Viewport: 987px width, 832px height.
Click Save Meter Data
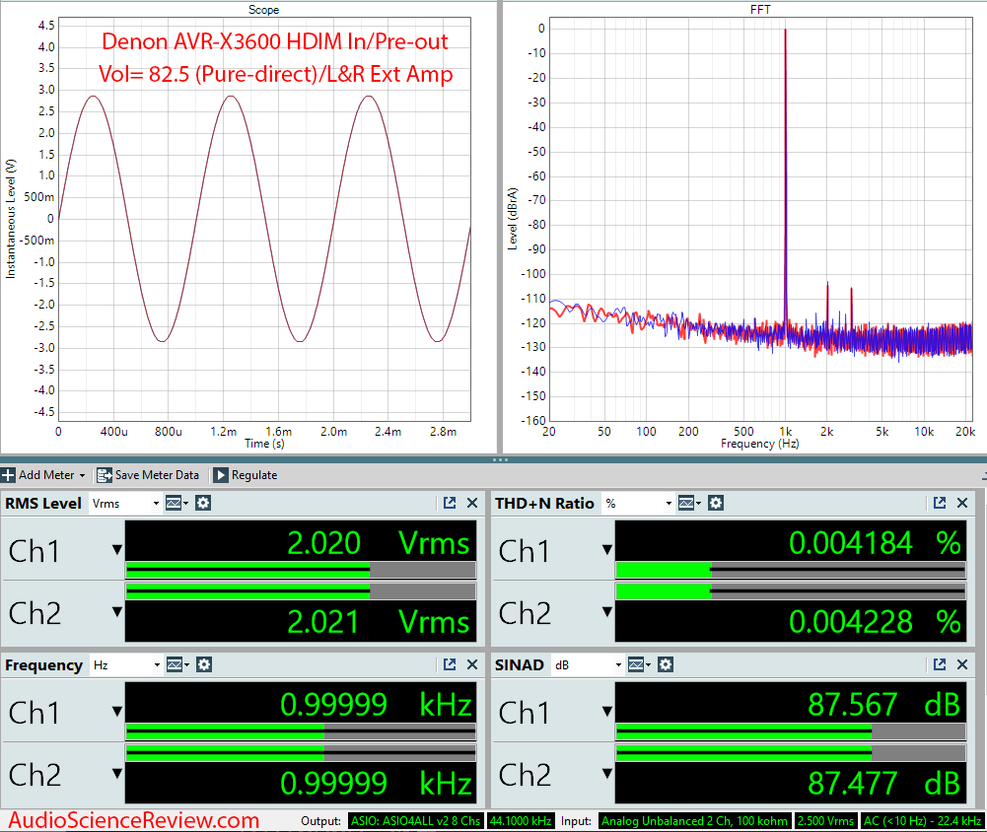148,475
